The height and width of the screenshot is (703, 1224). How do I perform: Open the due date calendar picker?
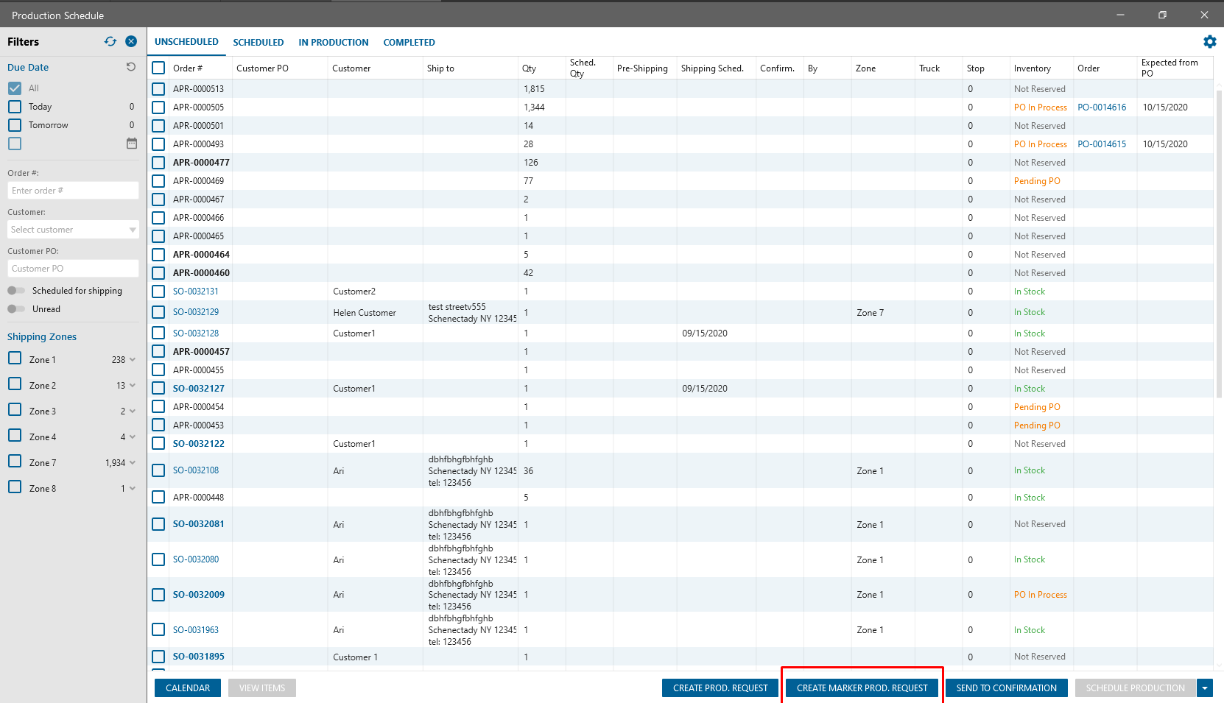[132, 144]
